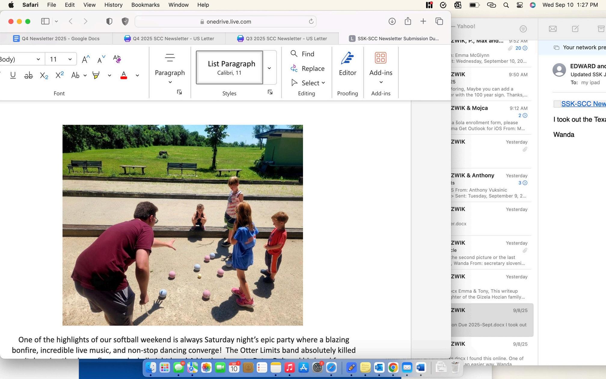Viewport: 606px width, 379px height.
Task: Click Safari's Share icon
Action: tap(408, 21)
